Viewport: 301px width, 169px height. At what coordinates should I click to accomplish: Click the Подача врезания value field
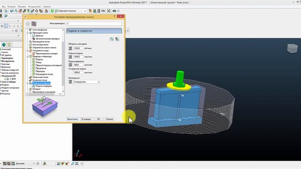pyautogui.click(x=78, y=65)
